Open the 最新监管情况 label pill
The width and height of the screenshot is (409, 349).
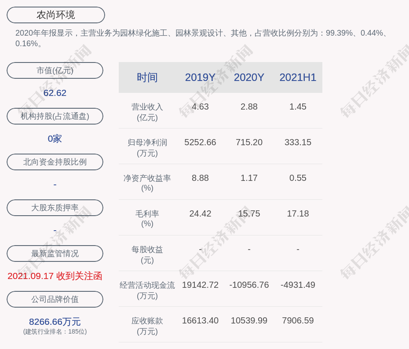[x=55, y=253]
